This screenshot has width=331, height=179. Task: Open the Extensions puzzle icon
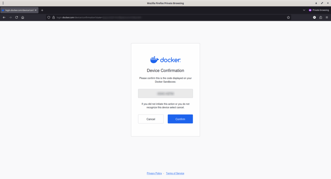click(x=321, y=17)
